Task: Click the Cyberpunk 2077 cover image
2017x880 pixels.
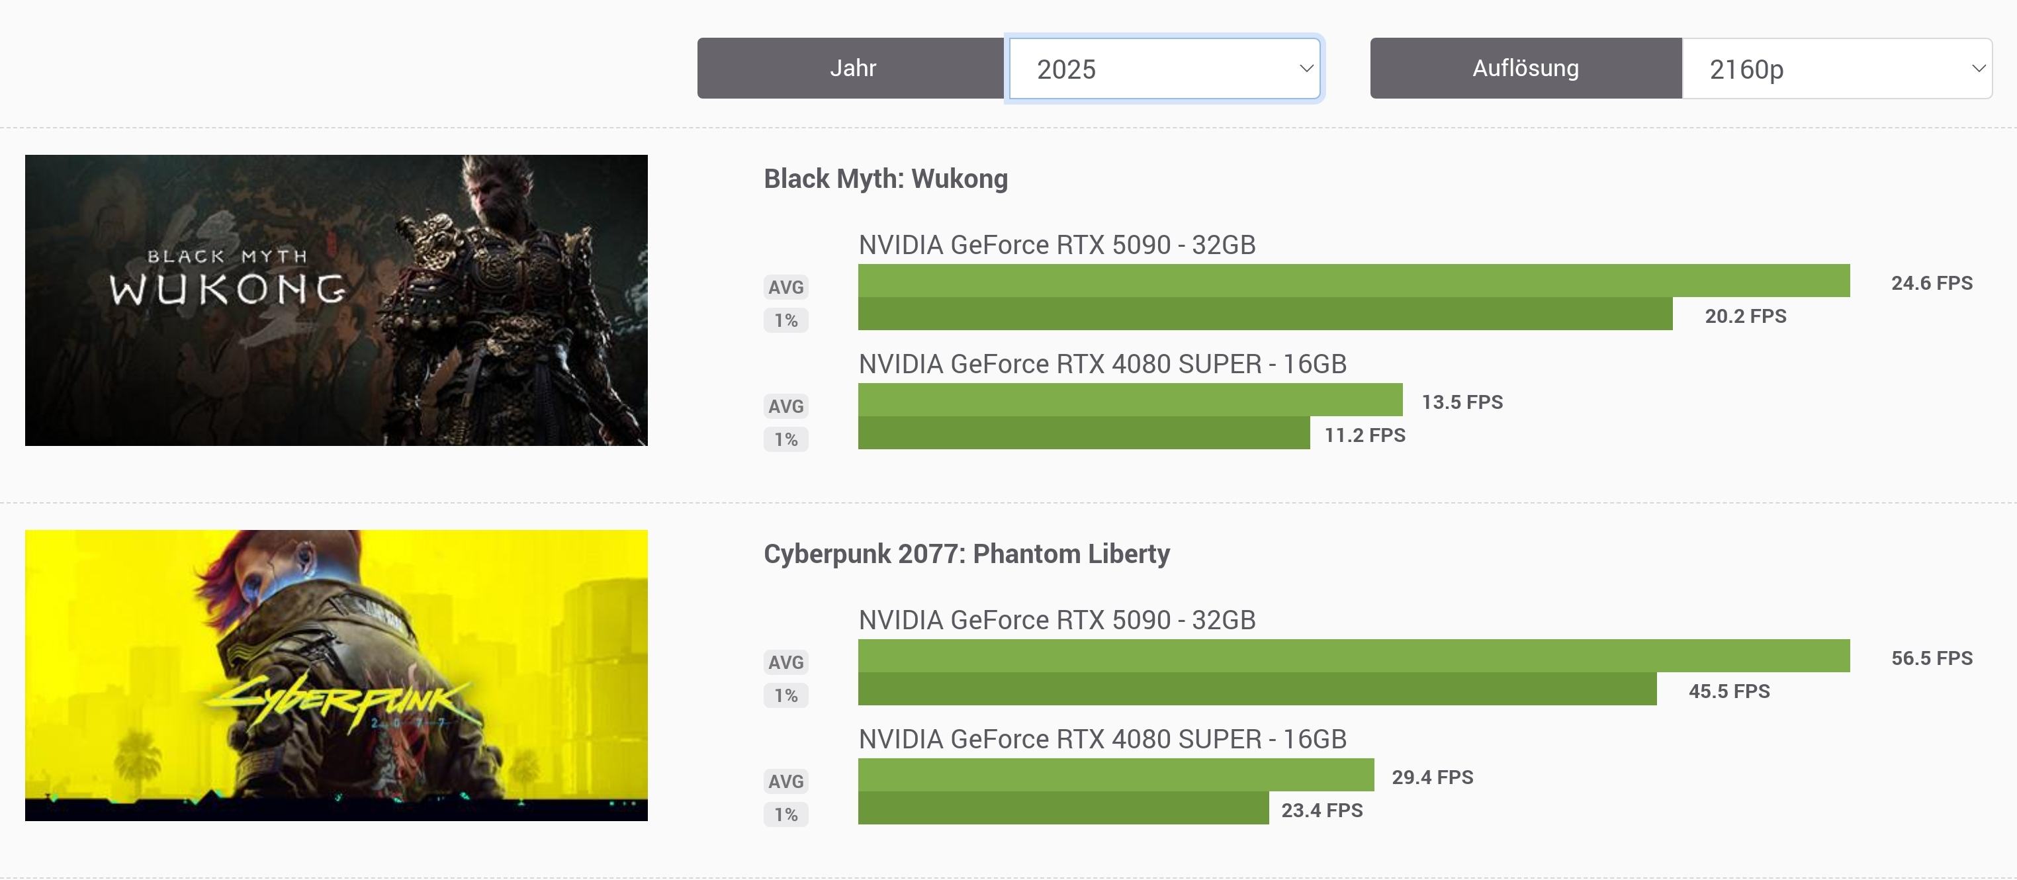Action: (x=336, y=675)
